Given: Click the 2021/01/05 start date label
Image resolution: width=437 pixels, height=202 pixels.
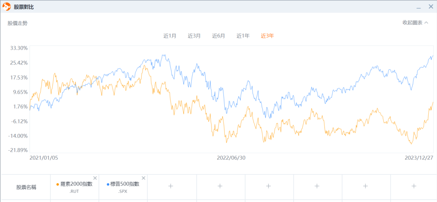Looking at the screenshot, I should 44,158.
